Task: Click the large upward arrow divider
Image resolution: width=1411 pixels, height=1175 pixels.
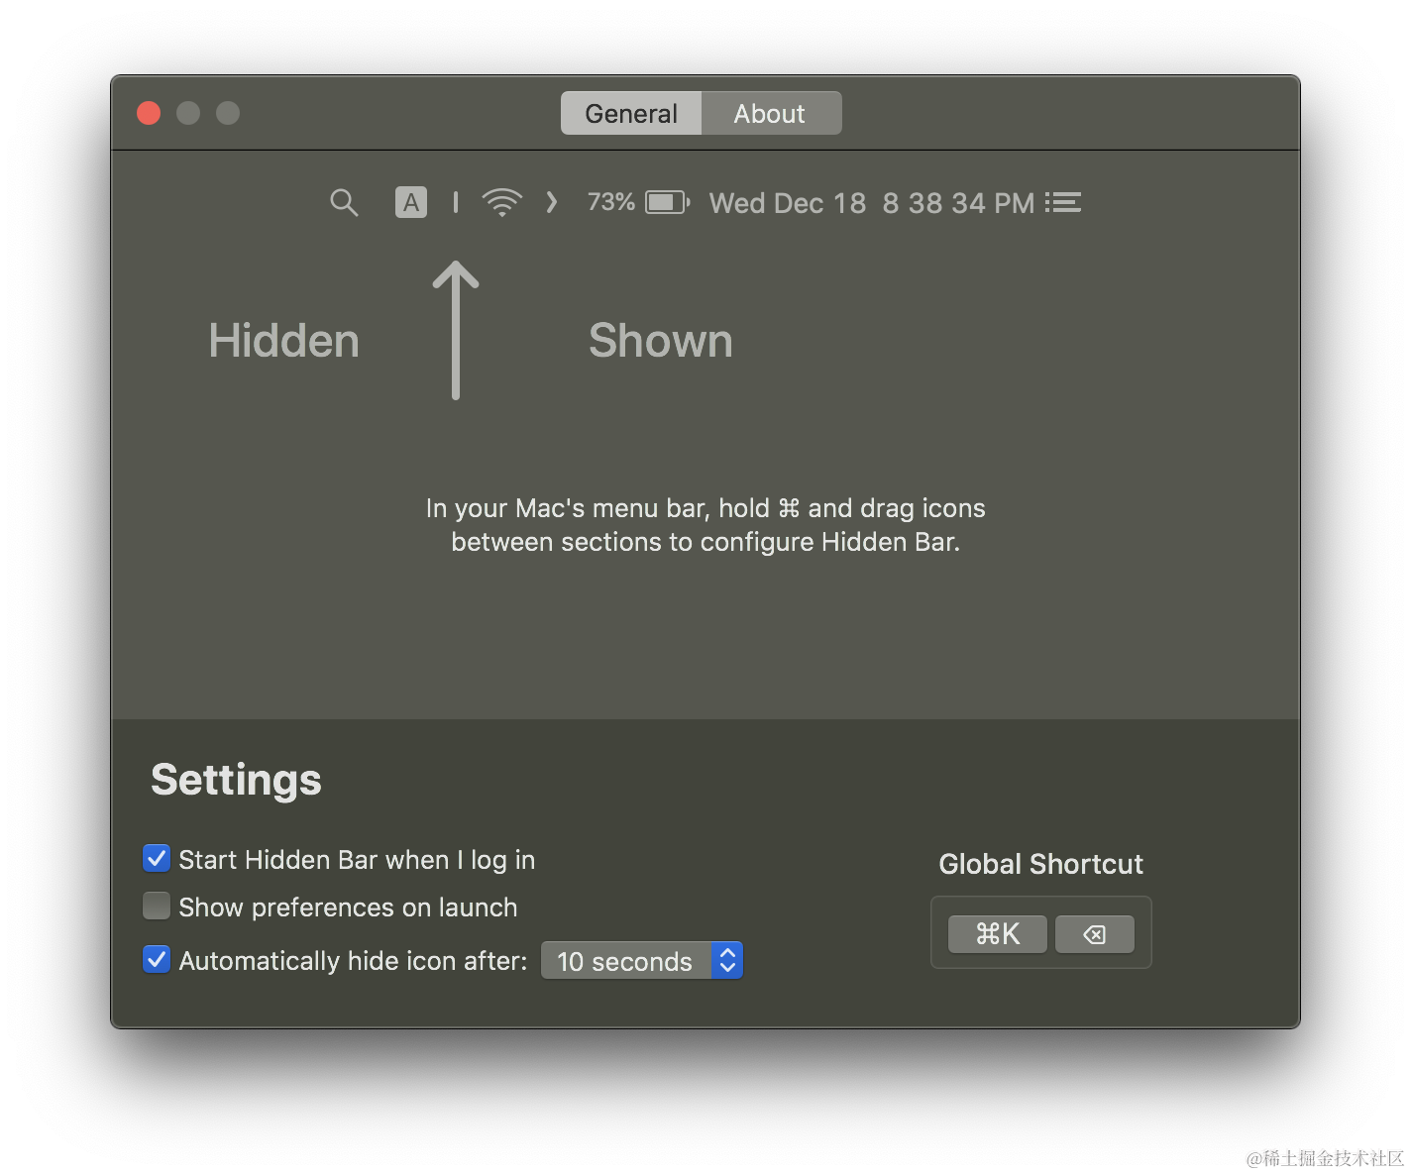Action: [456, 330]
